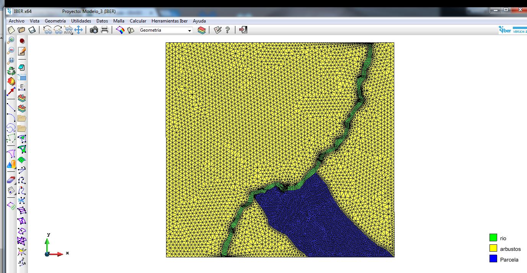Click the zoom in magnifier tool
The width and height of the screenshot is (527, 273).
11,40
